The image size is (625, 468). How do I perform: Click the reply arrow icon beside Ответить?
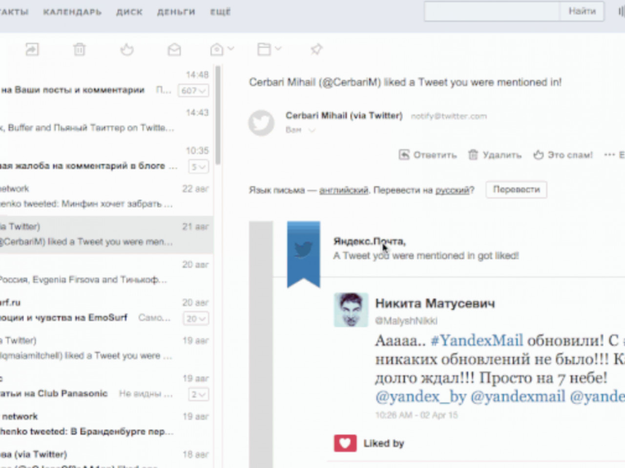point(404,155)
